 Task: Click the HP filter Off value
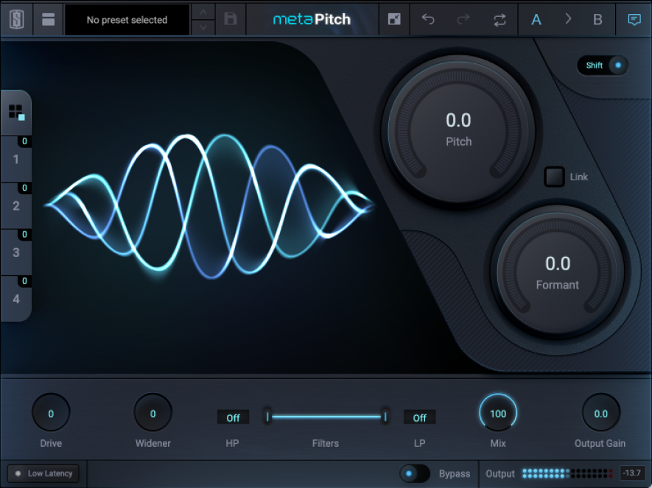pyautogui.click(x=233, y=417)
